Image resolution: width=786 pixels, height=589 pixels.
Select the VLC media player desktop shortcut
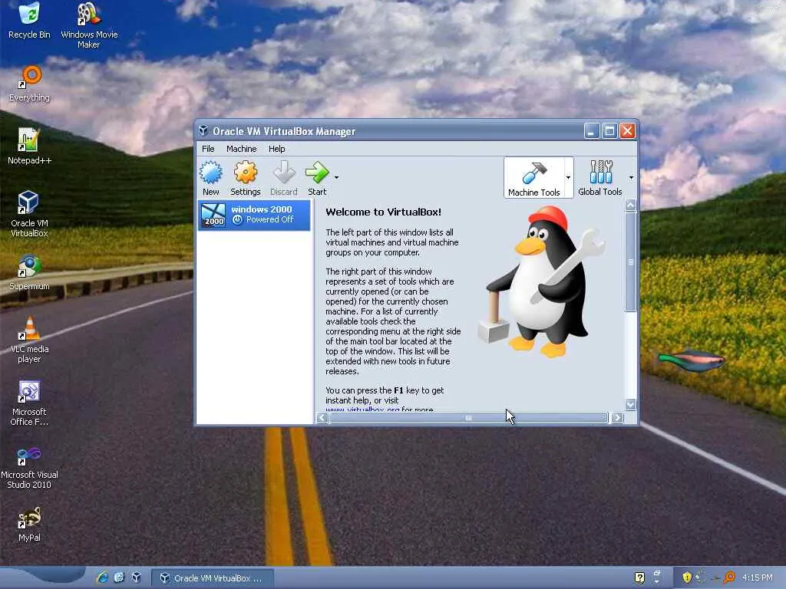[x=29, y=340]
